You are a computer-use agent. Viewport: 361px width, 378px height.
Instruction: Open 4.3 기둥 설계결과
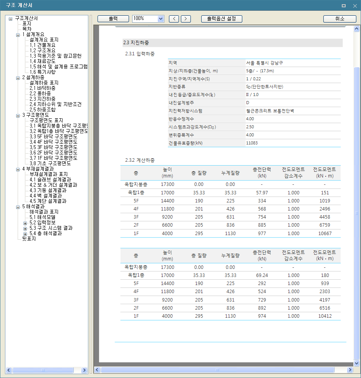tap(48, 190)
